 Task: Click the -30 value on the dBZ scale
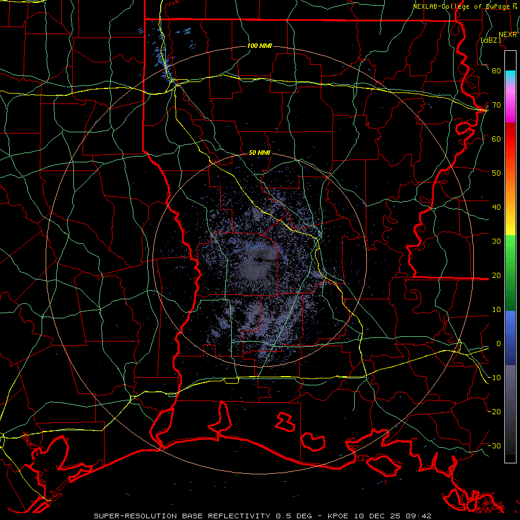coord(494,445)
